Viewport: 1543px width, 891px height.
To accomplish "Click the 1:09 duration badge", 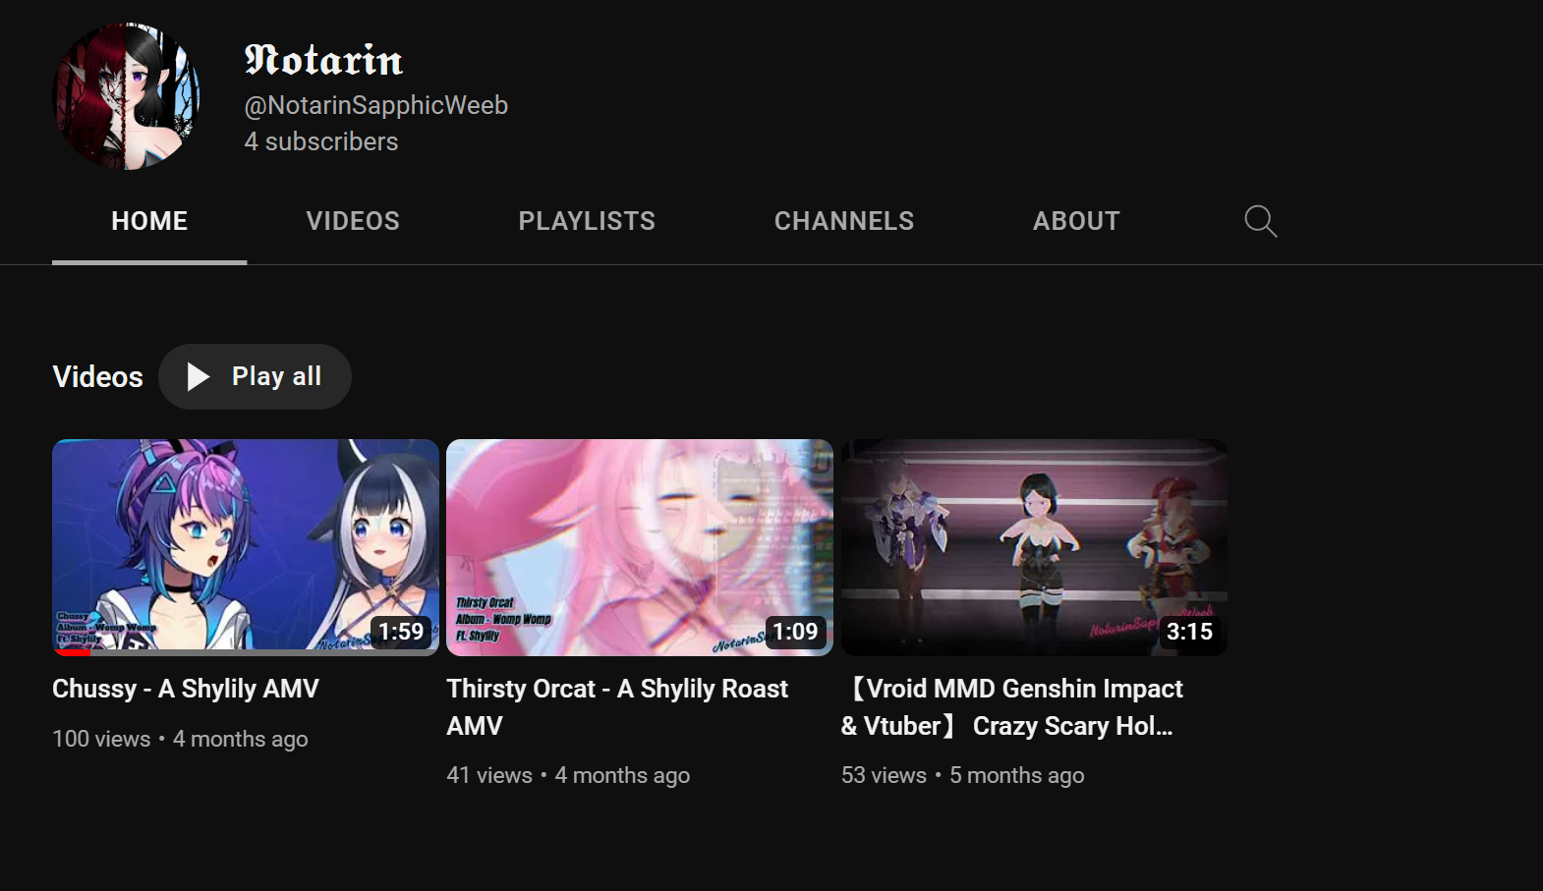I will pos(795,632).
